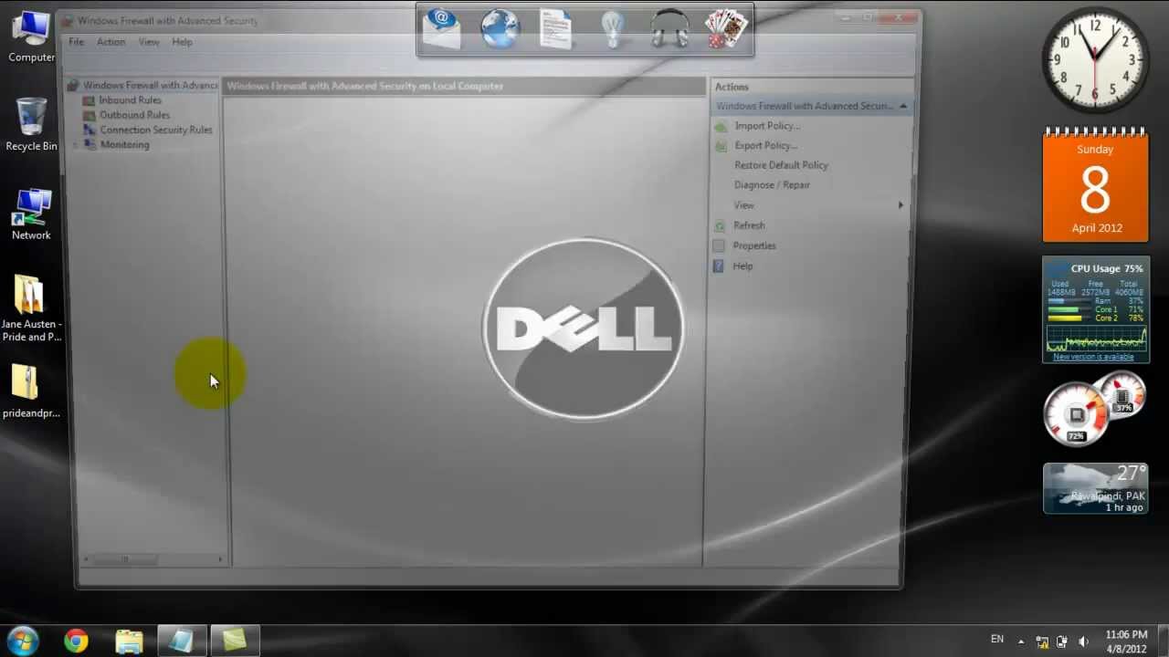
Task: Click Diagnose / Repair action
Action: (x=772, y=185)
